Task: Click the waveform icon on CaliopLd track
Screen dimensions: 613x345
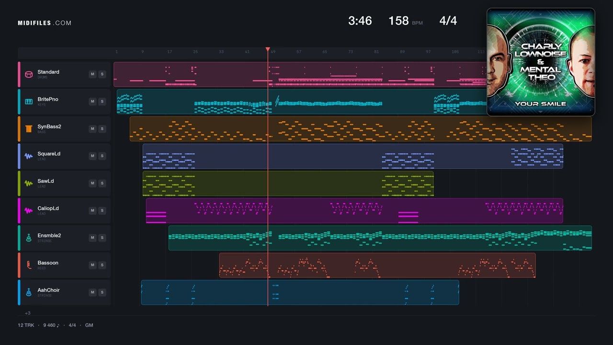Action: (29, 211)
